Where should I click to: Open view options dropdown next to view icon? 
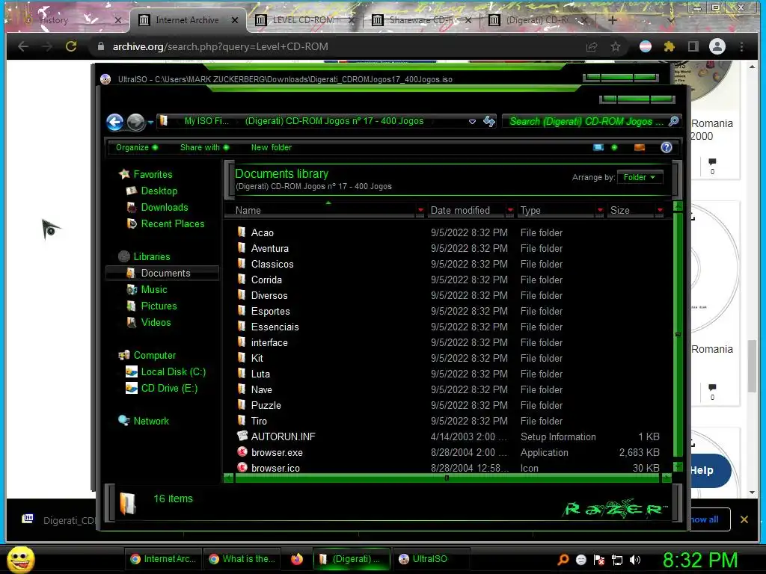(614, 147)
